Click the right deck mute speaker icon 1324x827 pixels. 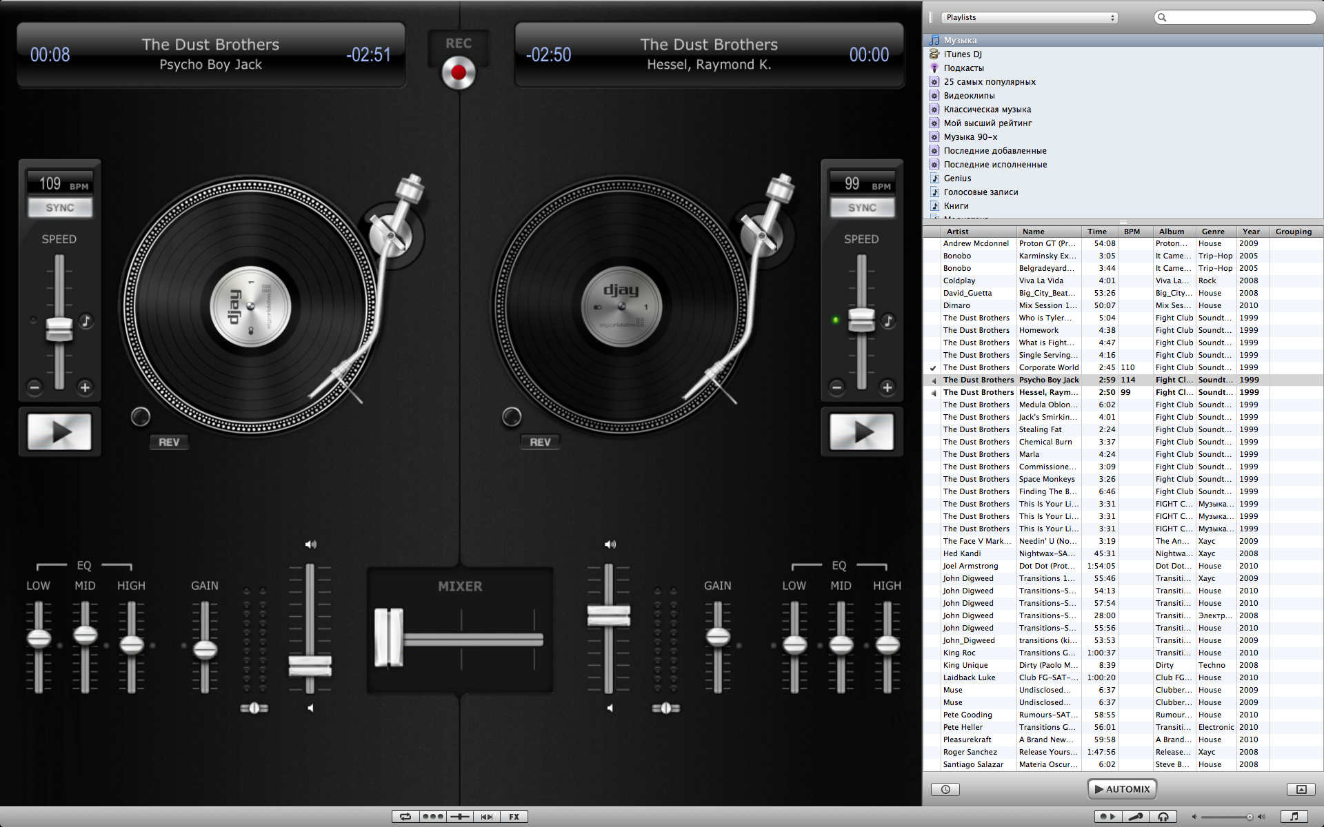[610, 708]
